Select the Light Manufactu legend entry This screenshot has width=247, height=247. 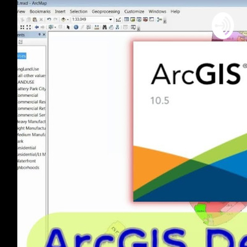[x=31, y=128]
